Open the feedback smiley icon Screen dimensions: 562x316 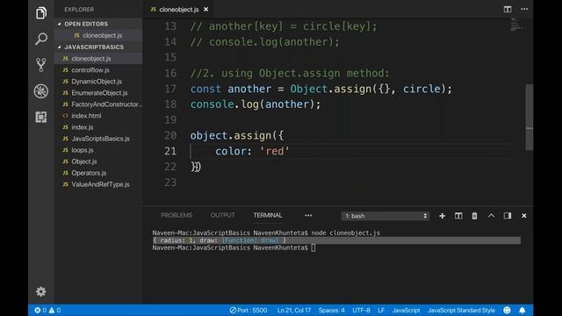pos(507,310)
